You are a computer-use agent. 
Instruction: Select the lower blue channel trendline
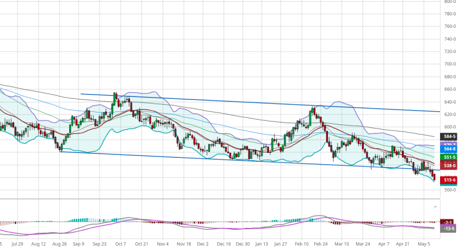(x=239, y=160)
